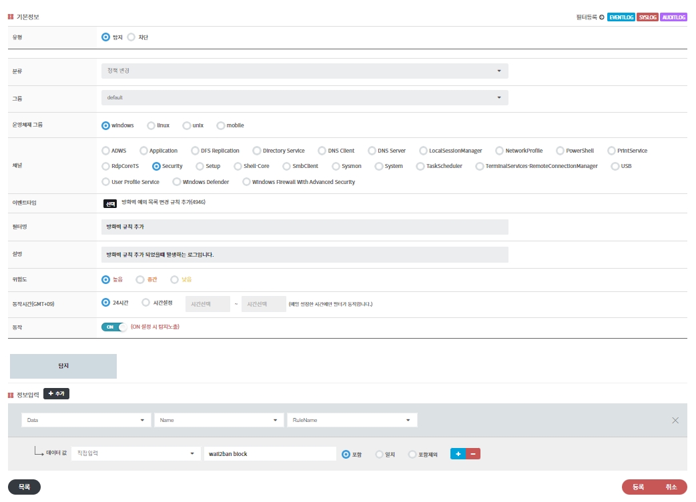
Task: Click the EVENTLOG filter badge
Action: (x=621, y=17)
